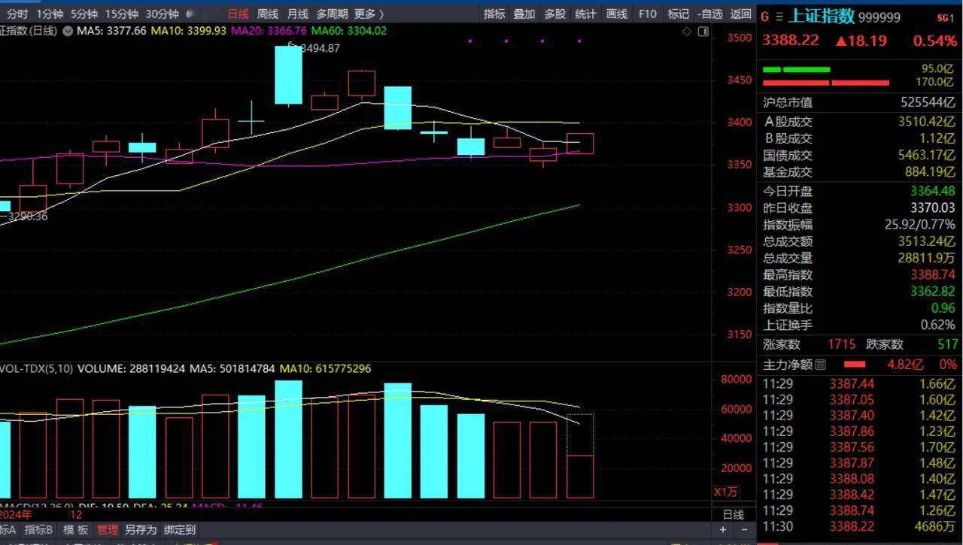
Task: Click the 叠加 overlay button
Action: click(x=524, y=14)
